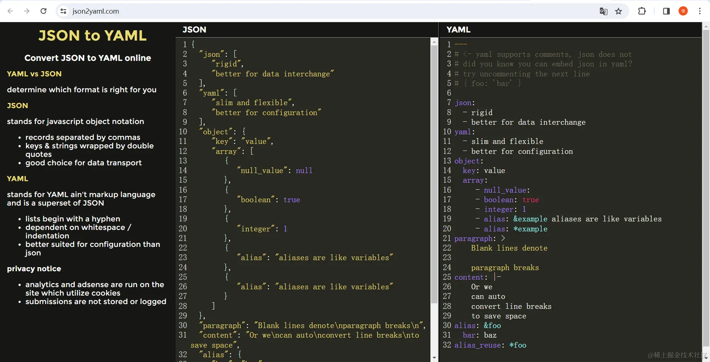710x362 pixels.
Task: Bookmark this tab with the star icon
Action: [618, 11]
